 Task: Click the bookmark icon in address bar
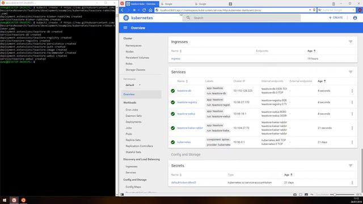coord(314,10)
